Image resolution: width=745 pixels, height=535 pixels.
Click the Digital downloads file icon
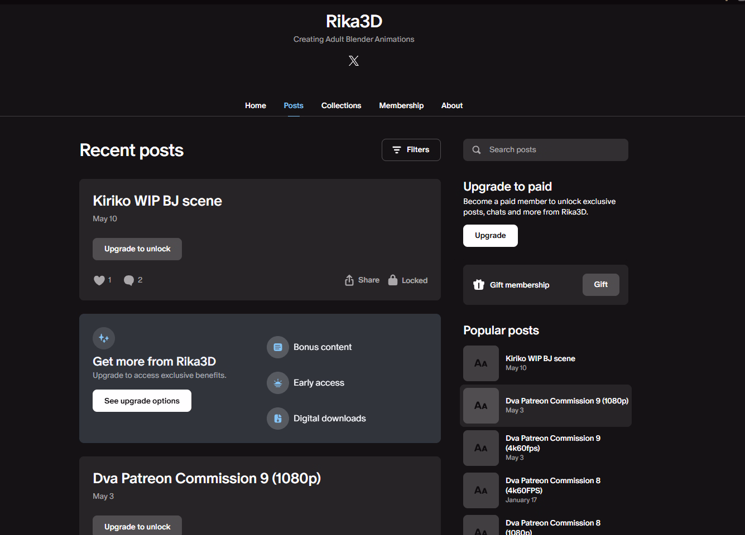(278, 419)
